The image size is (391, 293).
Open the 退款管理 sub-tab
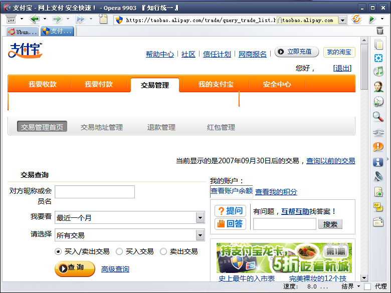(161, 127)
